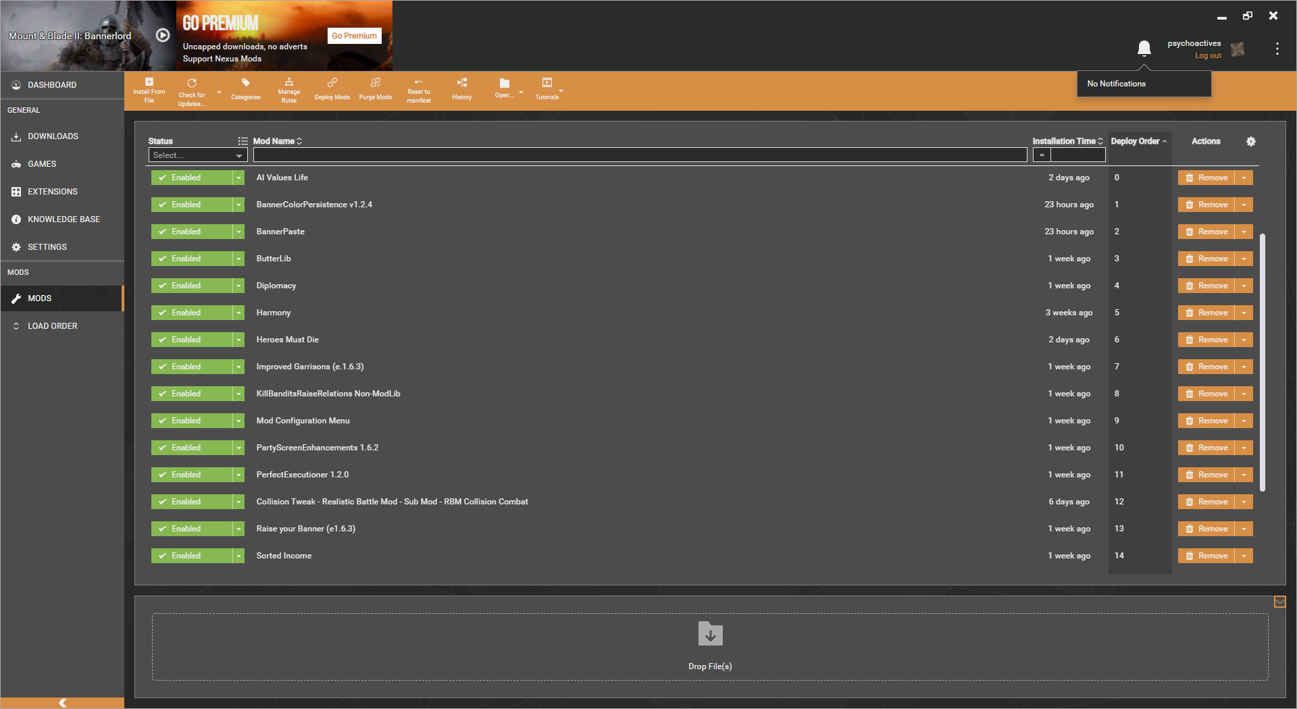
Task: Click the Install From File icon
Action: [x=149, y=82]
